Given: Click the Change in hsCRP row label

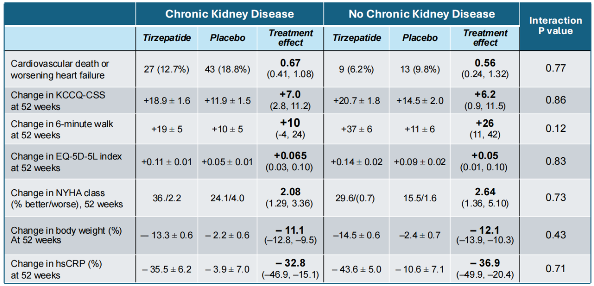Looking at the screenshot, I should tap(56, 269).
